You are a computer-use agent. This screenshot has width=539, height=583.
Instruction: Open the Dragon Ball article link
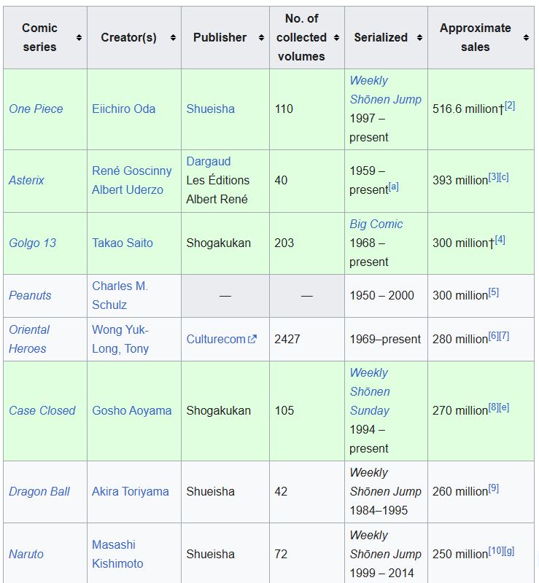[x=39, y=491]
